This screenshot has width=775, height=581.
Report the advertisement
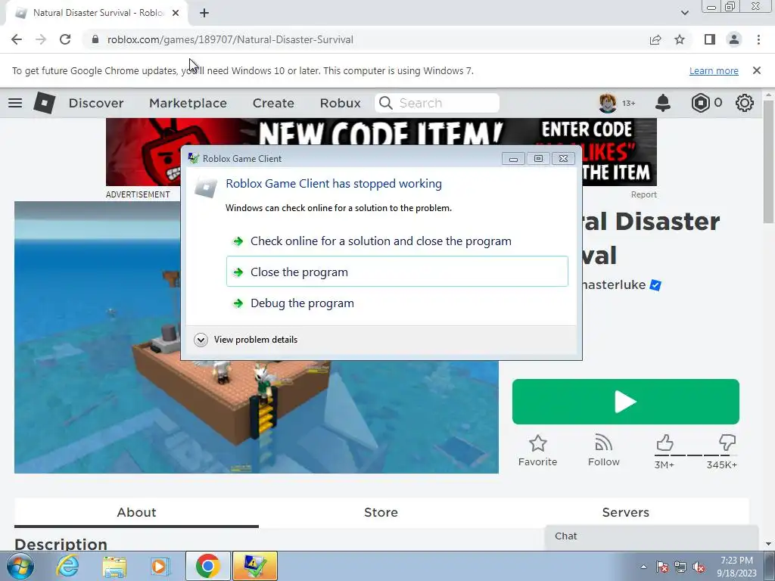coord(643,194)
